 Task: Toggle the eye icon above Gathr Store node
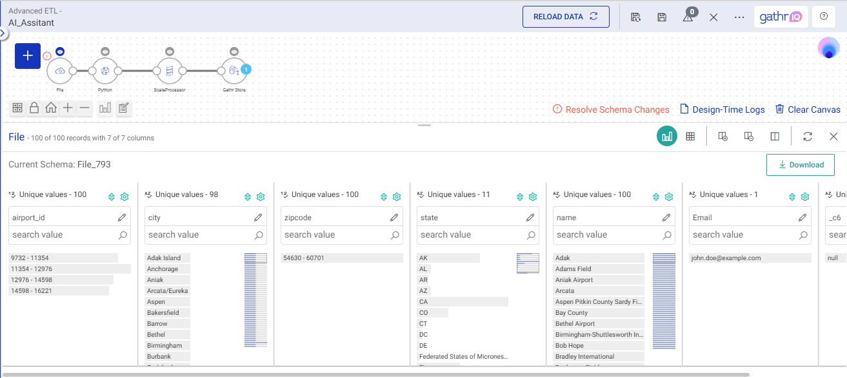pos(234,51)
